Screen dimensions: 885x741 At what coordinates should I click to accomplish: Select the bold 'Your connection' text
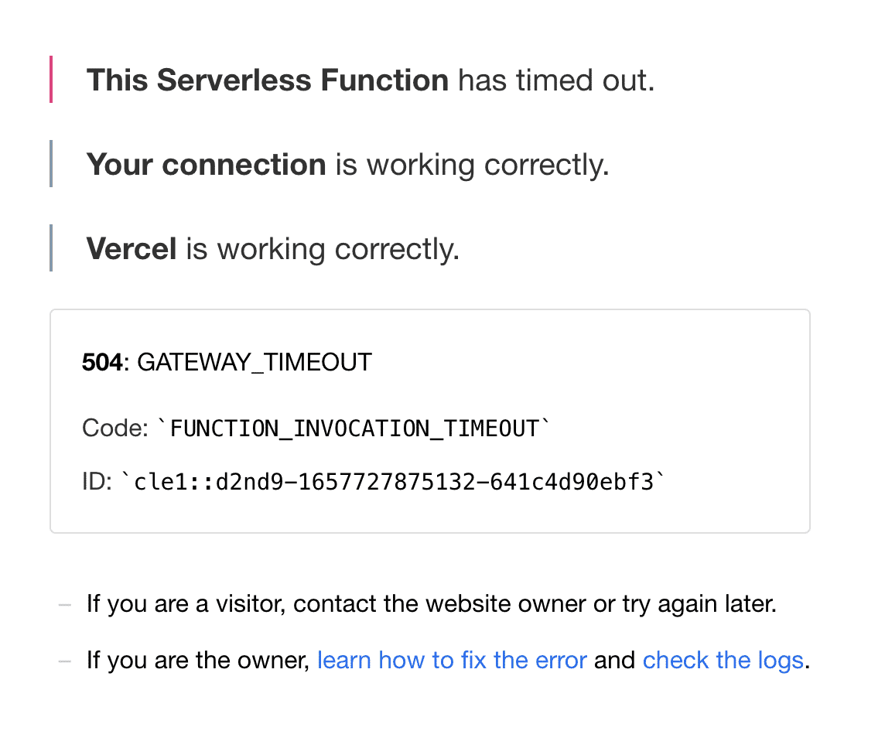click(x=206, y=164)
